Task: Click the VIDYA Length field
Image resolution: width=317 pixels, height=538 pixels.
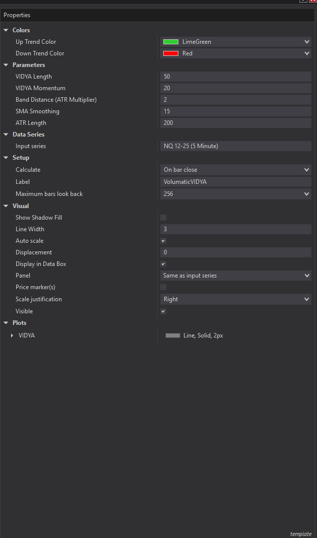Action: tap(235, 77)
